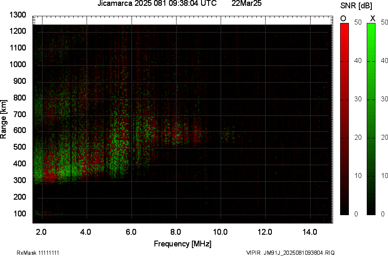Click the VIPIR .RIQ filename text
This screenshot has width=388, height=256.
[x=290, y=253]
